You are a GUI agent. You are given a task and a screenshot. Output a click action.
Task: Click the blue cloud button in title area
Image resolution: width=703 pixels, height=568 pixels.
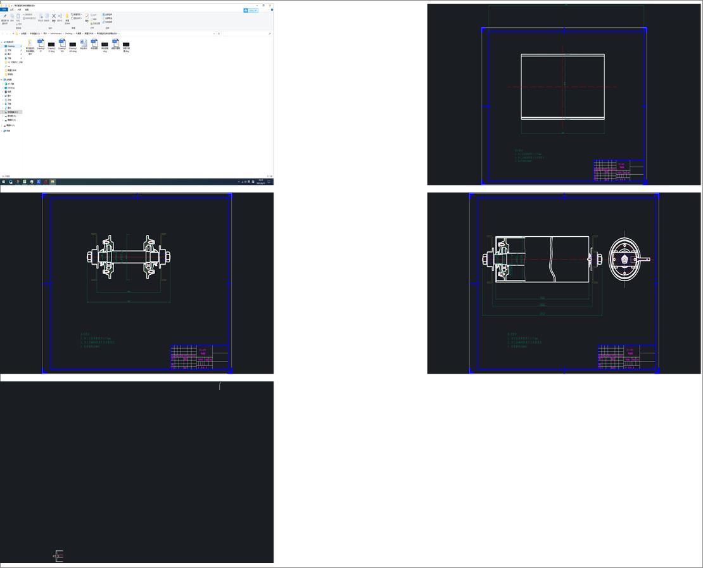point(251,10)
